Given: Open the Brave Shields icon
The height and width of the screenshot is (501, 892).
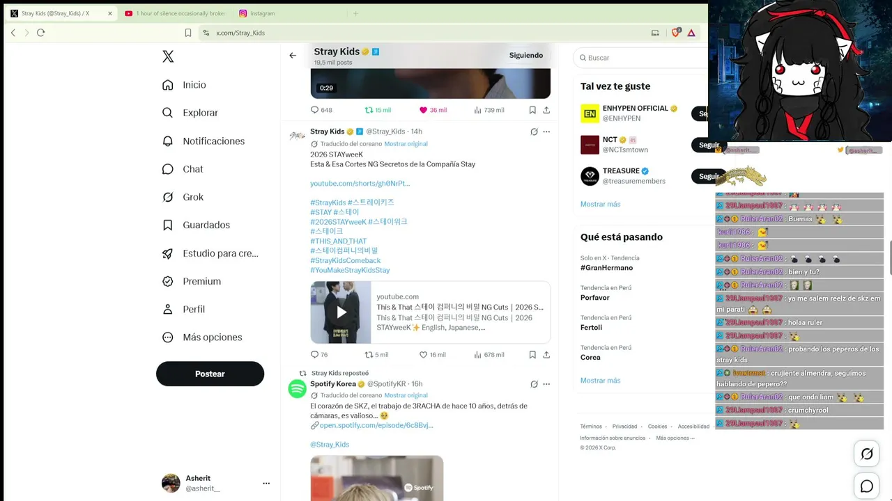Looking at the screenshot, I should coord(675,32).
